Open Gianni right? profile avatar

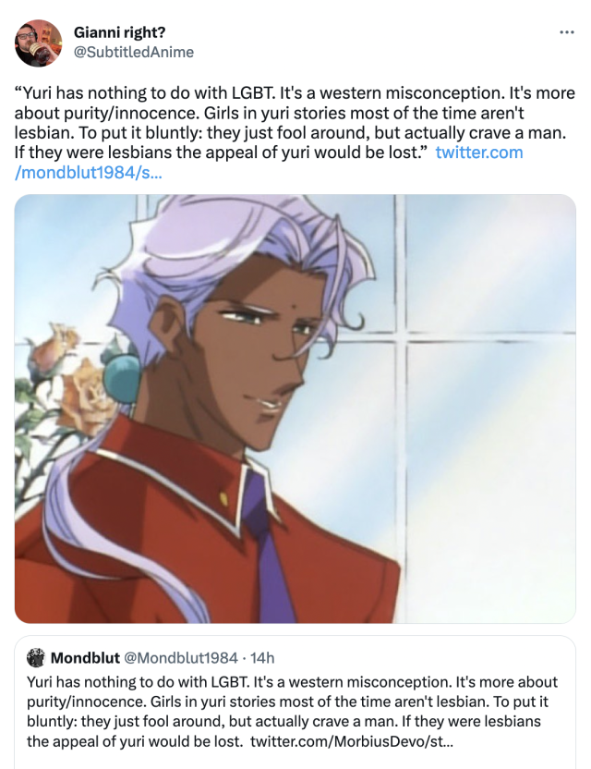(38, 43)
